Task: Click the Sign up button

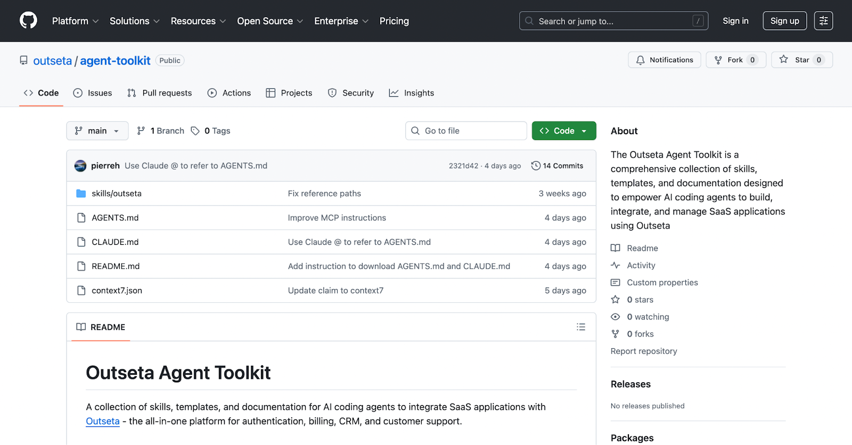Action: [784, 21]
